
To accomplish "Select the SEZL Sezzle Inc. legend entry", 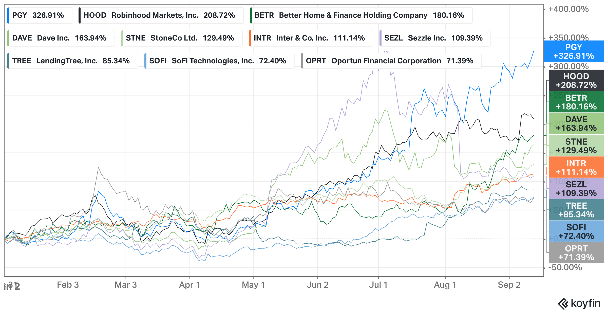I will [435, 38].
